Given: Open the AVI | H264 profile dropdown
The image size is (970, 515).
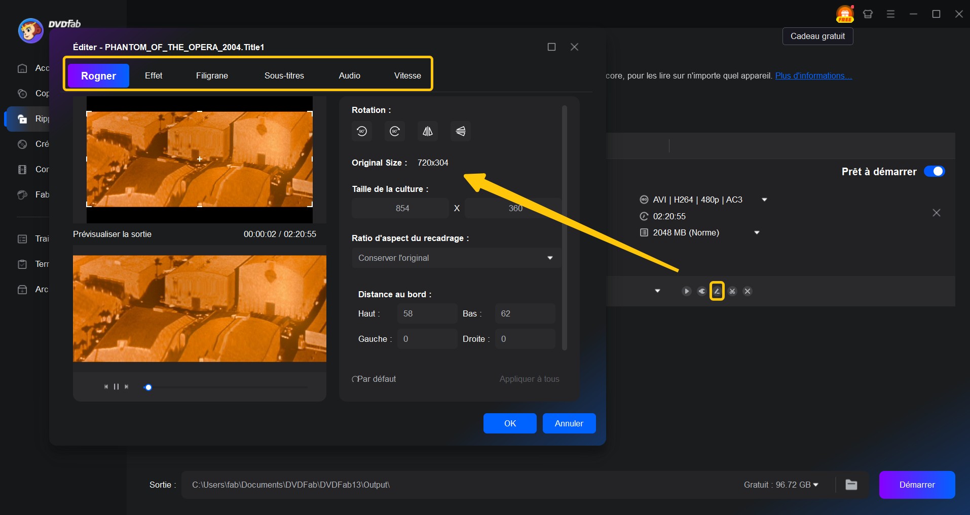Looking at the screenshot, I should [764, 200].
